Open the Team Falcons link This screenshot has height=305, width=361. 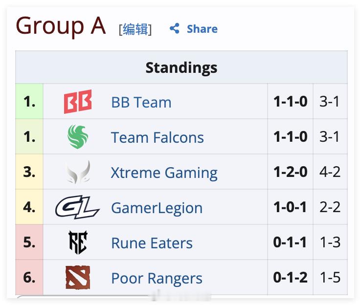157,137
